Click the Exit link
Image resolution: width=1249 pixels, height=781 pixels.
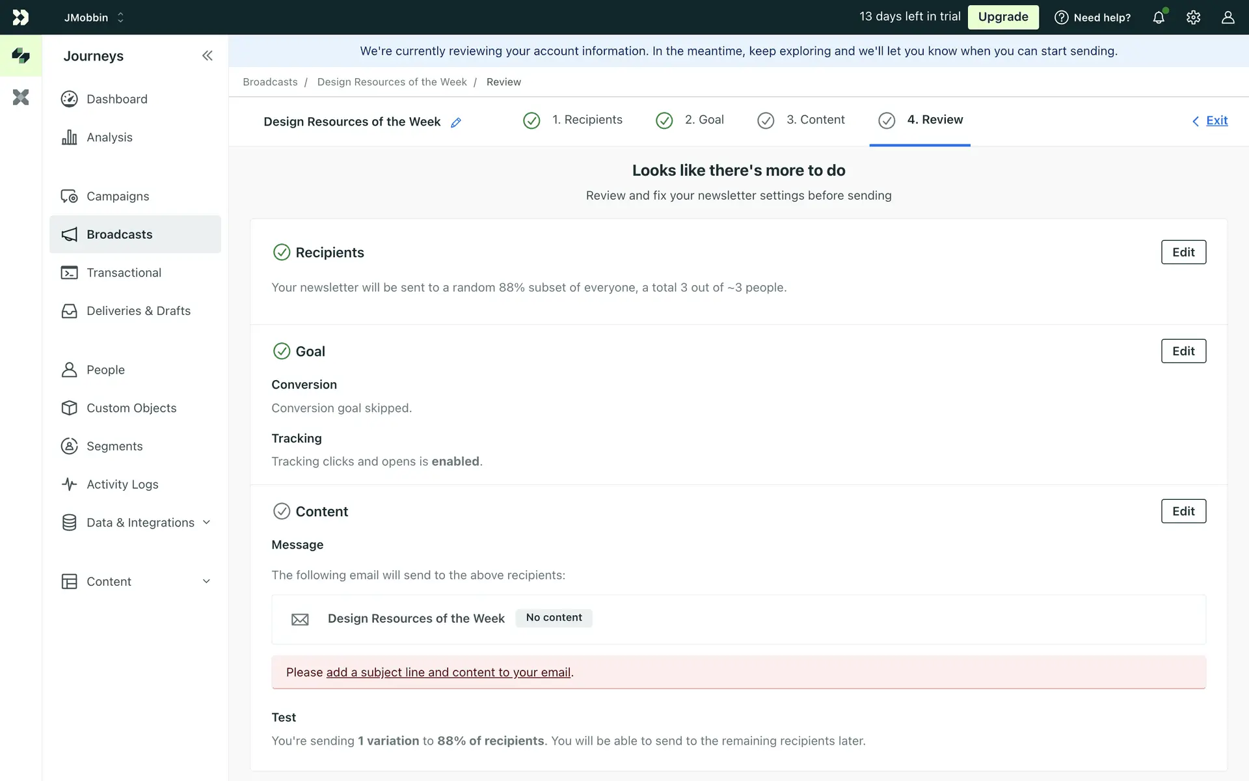pyautogui.click(x=1216, y=120)
